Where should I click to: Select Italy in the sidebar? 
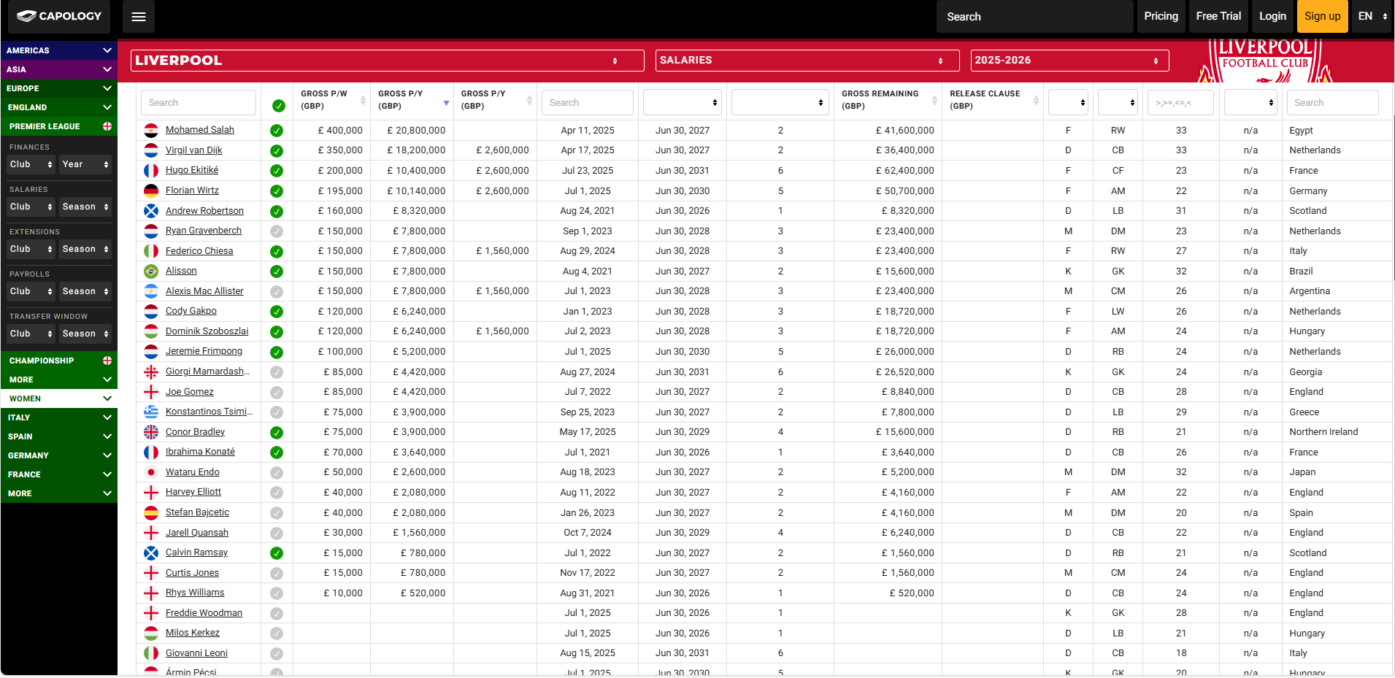pos(59,417)
